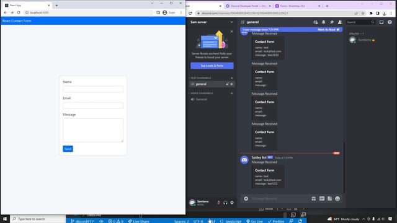
Task: Open new tab in React App browser window
Action: click(x=56, y=6)
